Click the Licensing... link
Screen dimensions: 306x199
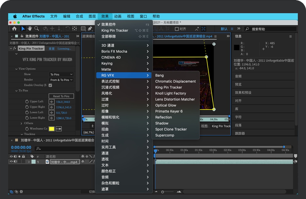64,49
